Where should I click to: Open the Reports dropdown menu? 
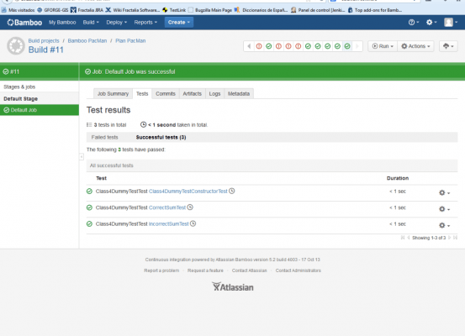(x=145, y=22)
